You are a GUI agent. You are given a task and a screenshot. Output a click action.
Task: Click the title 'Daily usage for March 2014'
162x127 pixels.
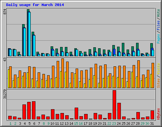point(35,5)
